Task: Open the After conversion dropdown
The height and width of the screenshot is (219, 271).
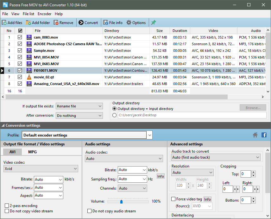Action: pos(79,116)
